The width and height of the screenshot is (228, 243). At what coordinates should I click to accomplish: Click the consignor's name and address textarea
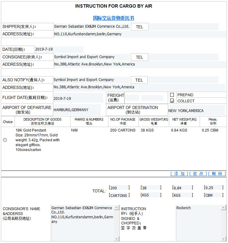[82, 223]
